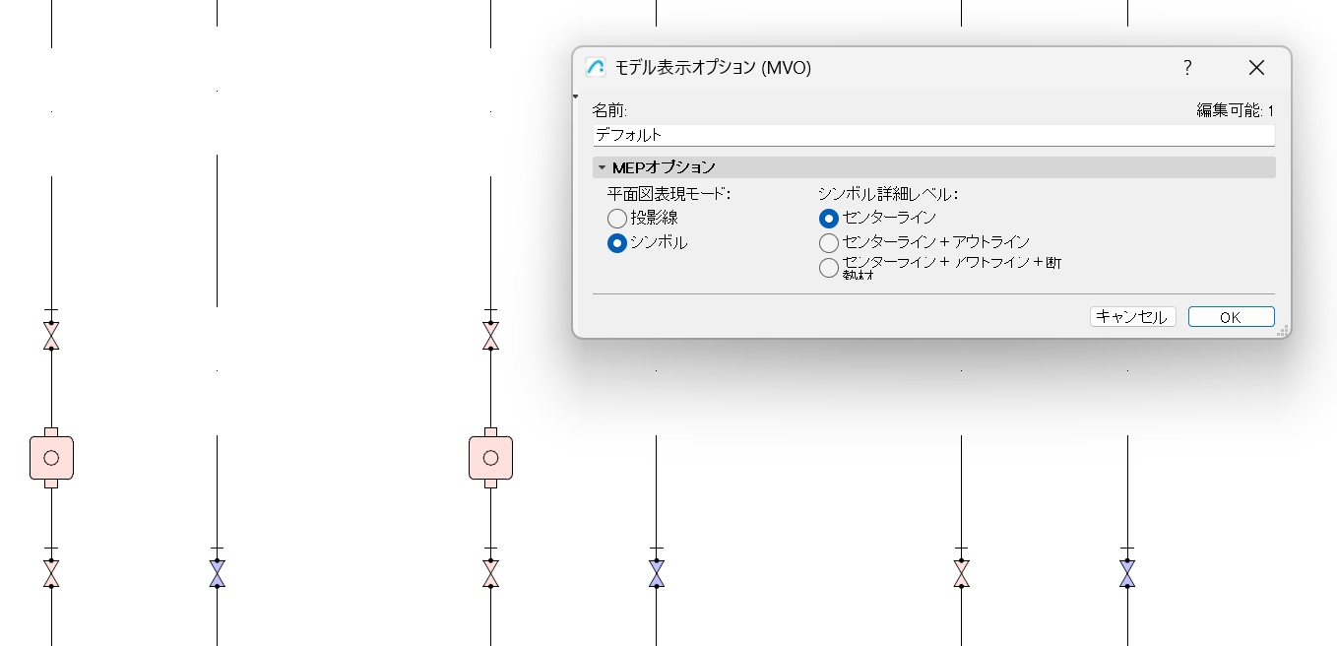Image resolution: width=1337 pixels, height=646 pixels.
Task: Click the rightmost blue valve symbol
Action: click(x=1125, y=572)
